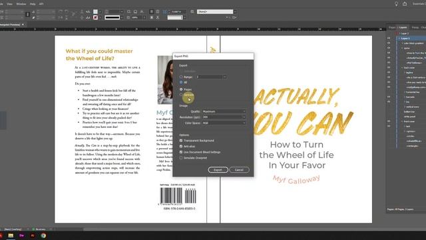Select the 'white panel' layer row
This screenshot has height=240, width=426.
(409, 117)
